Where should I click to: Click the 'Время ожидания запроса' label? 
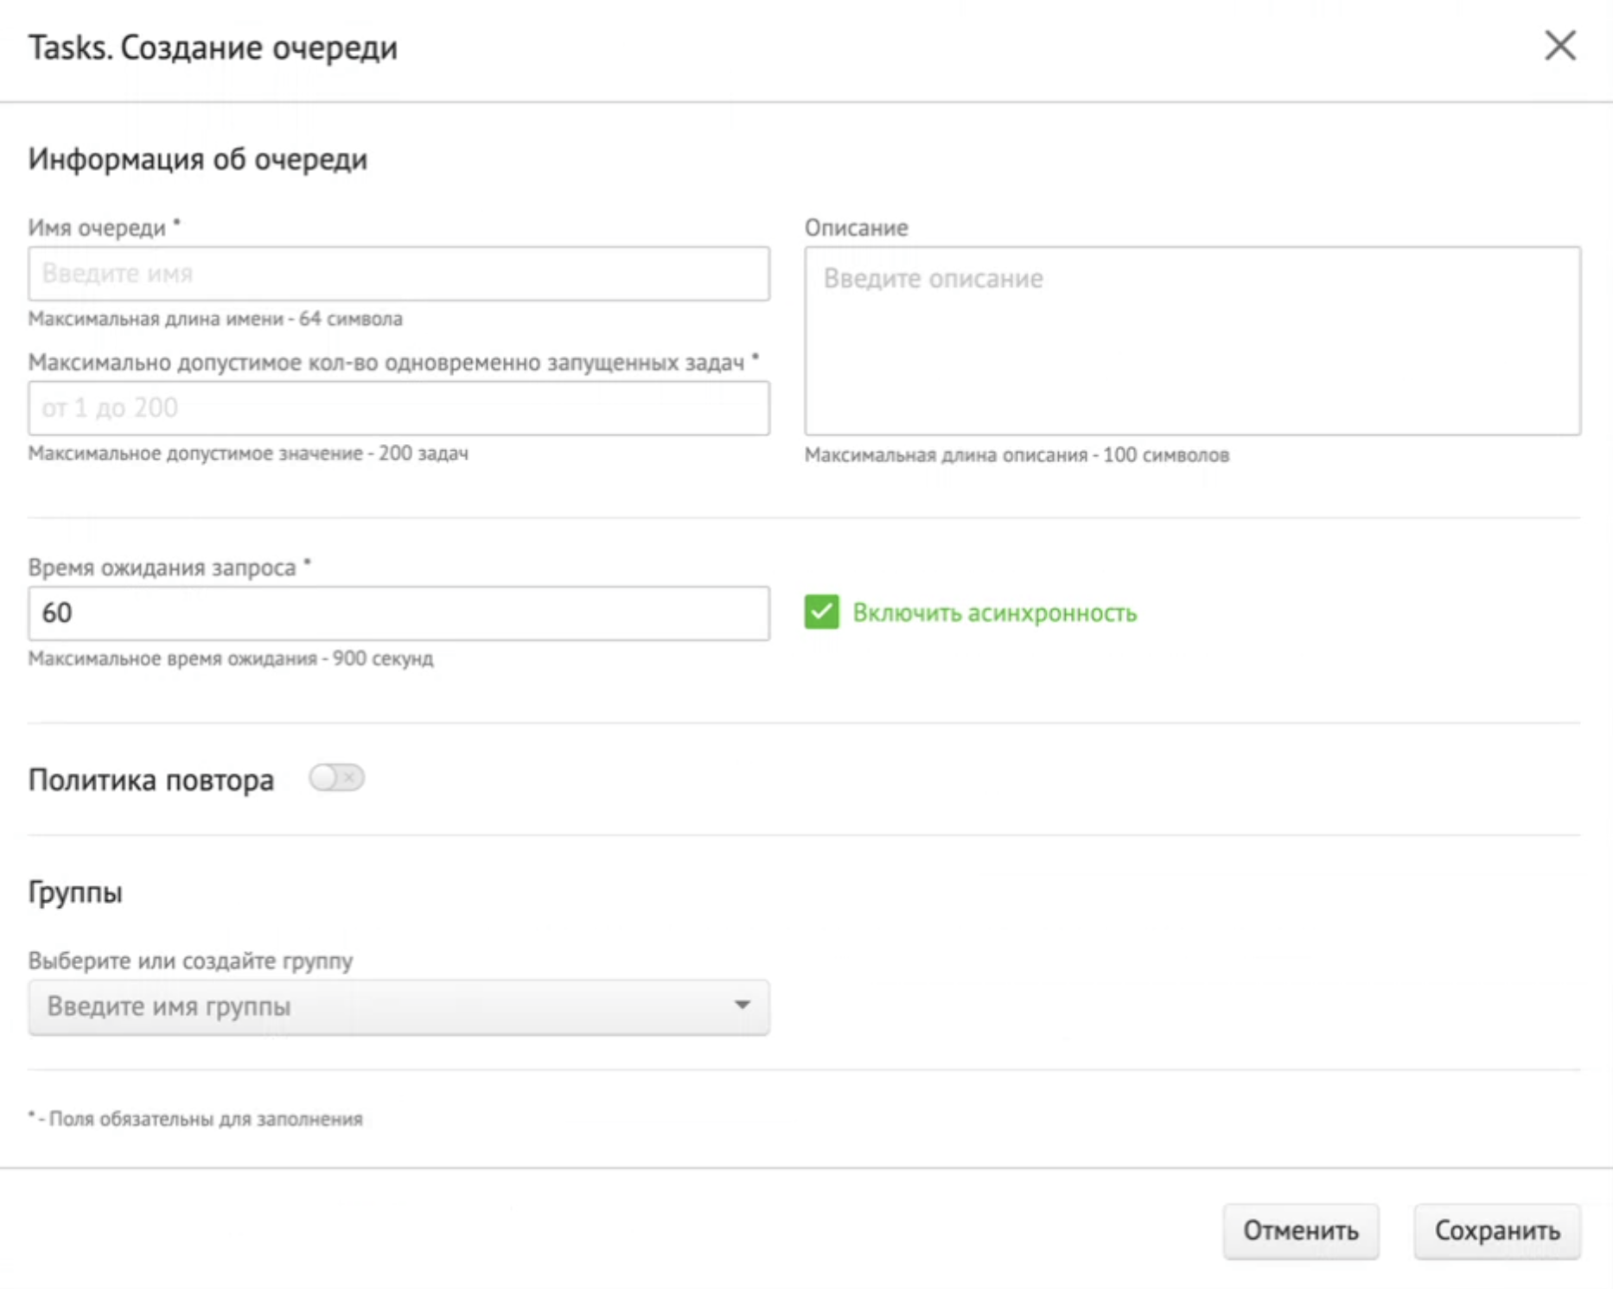[162, 568]
